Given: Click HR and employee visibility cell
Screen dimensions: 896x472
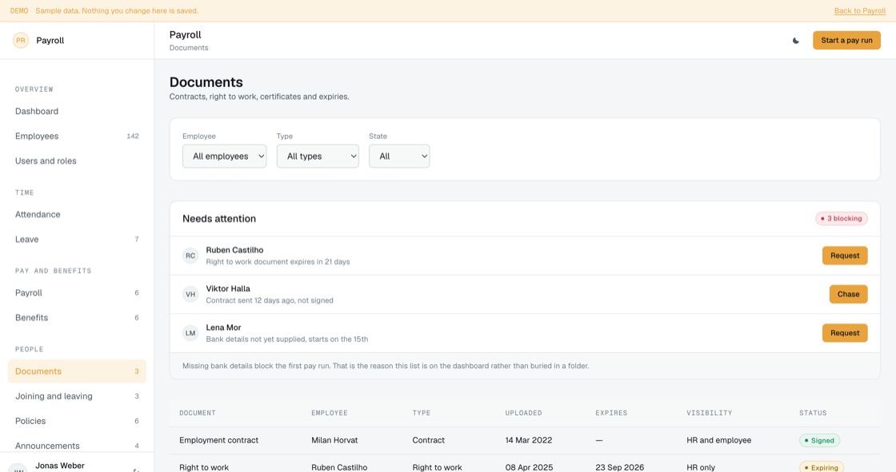Looking at the screenshot, I should pyautogui.click(x=719, y=441).
